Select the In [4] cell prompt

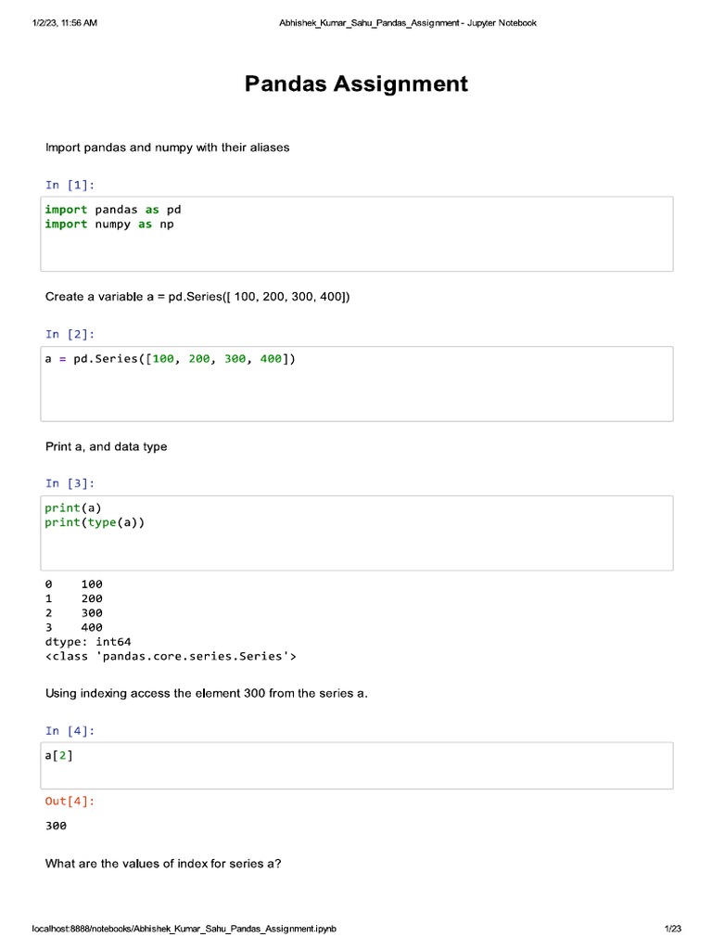[70, 731]
